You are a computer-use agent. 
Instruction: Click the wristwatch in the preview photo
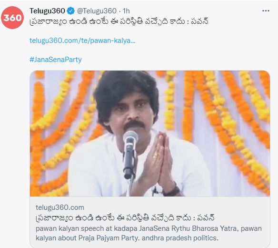click(x=172, y=190)
